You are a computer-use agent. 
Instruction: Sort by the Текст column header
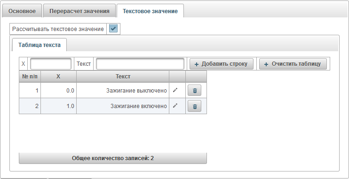point(123,77)
